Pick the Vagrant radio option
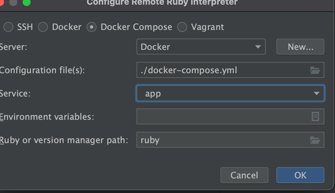 [x=182, y=27]
